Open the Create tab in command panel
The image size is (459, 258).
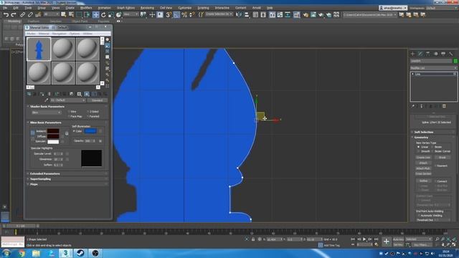[x=413, y=54]
